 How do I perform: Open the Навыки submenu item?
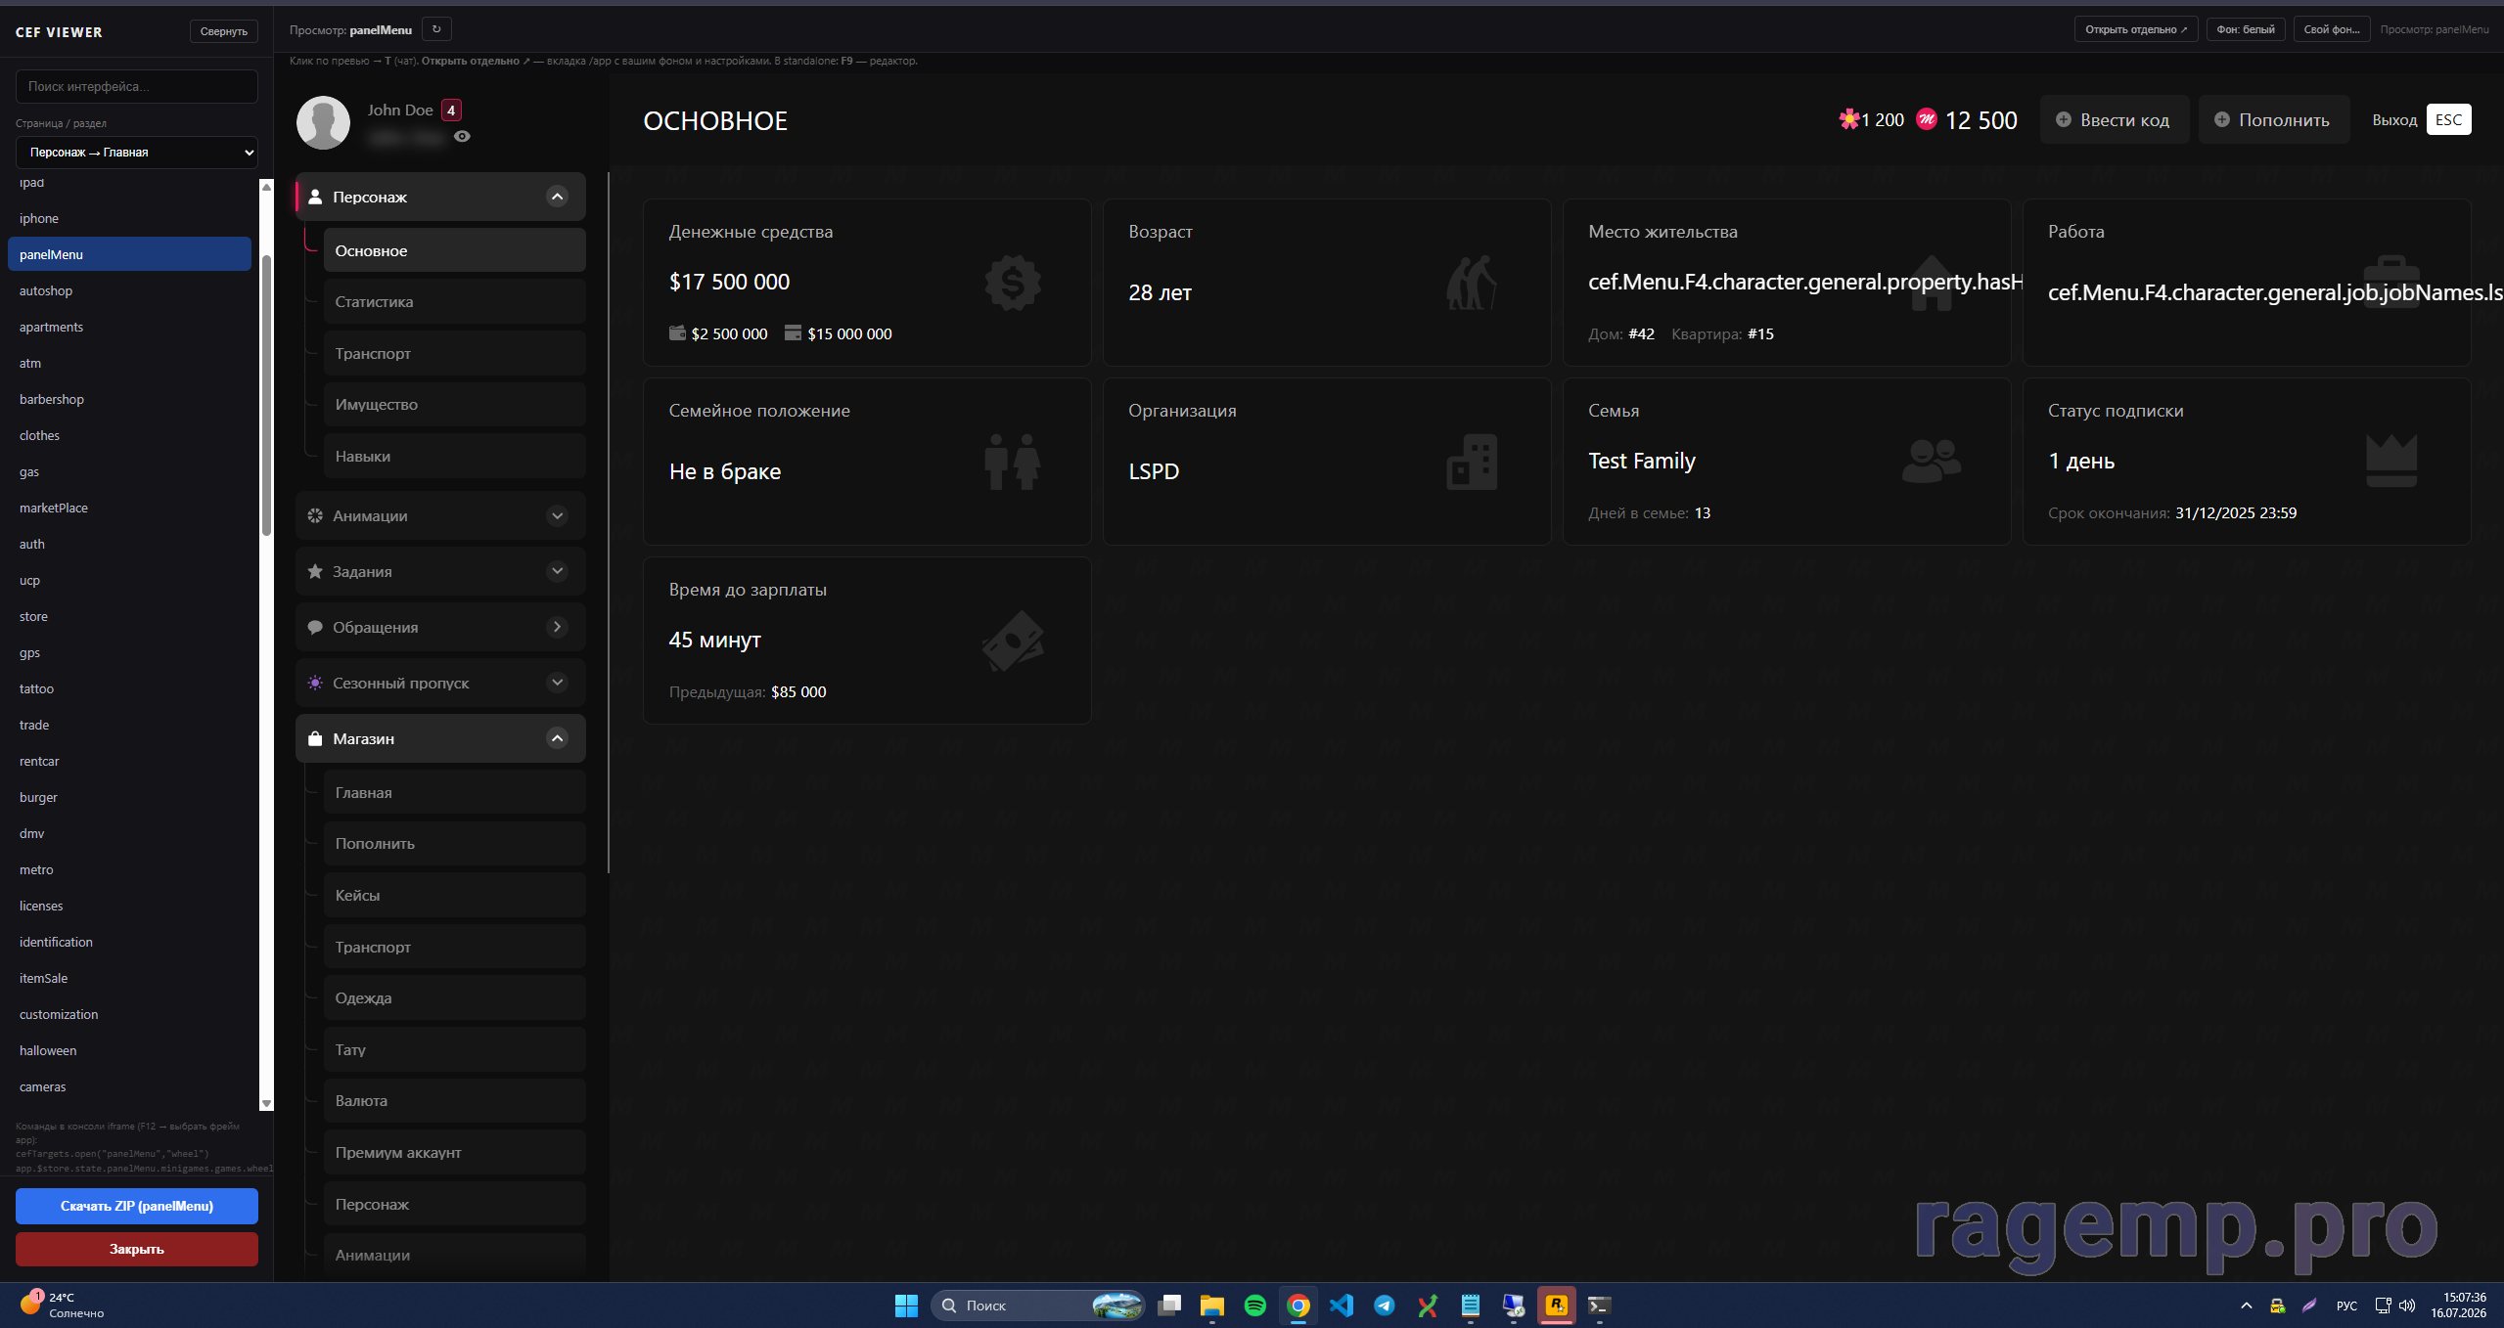(x=455, y=456)
